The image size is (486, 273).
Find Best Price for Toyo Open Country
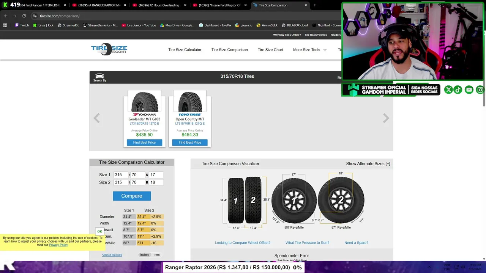190,143
